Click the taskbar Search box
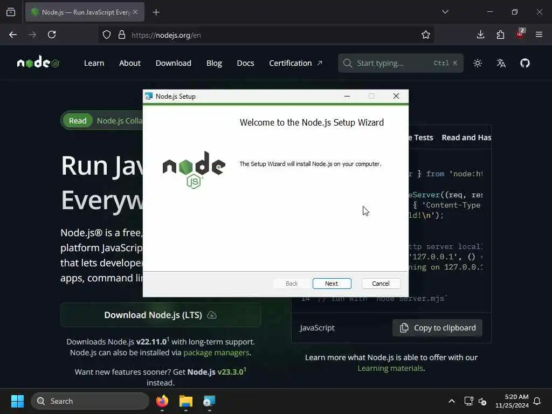Screen dimensions: 552x414 [x=90, y=401]
